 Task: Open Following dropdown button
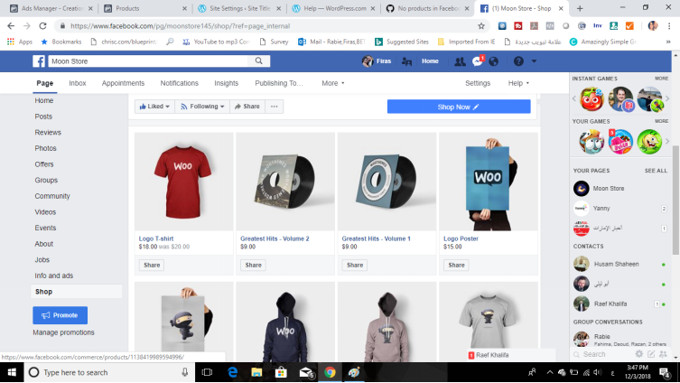202,107
